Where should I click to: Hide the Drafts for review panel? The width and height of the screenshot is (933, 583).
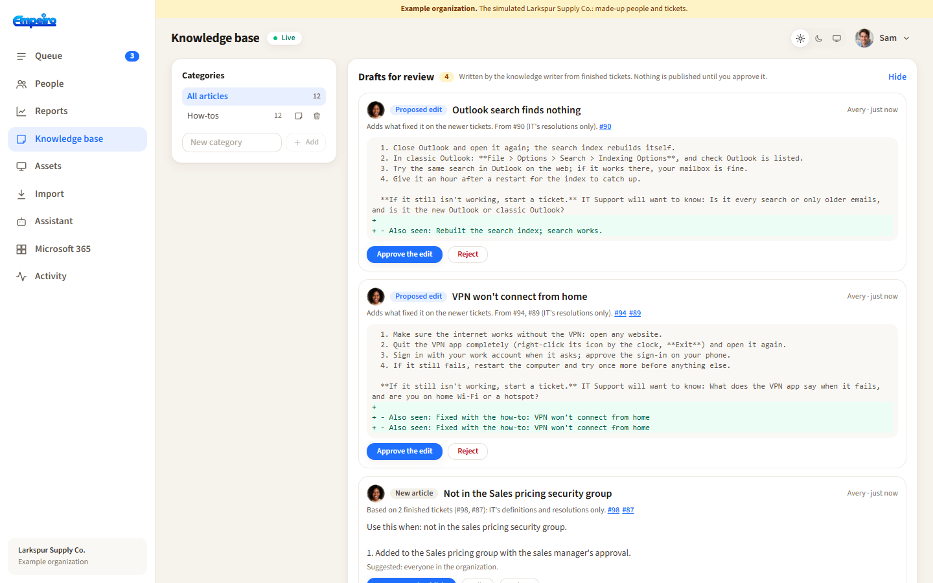(x=897, y=76)
